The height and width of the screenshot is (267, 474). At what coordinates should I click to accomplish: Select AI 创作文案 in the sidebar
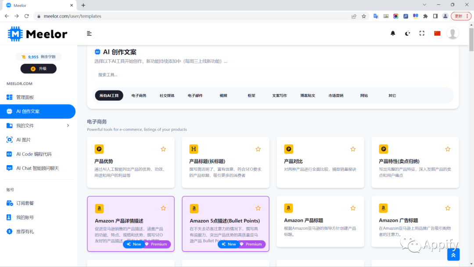[x=38, y=111]
